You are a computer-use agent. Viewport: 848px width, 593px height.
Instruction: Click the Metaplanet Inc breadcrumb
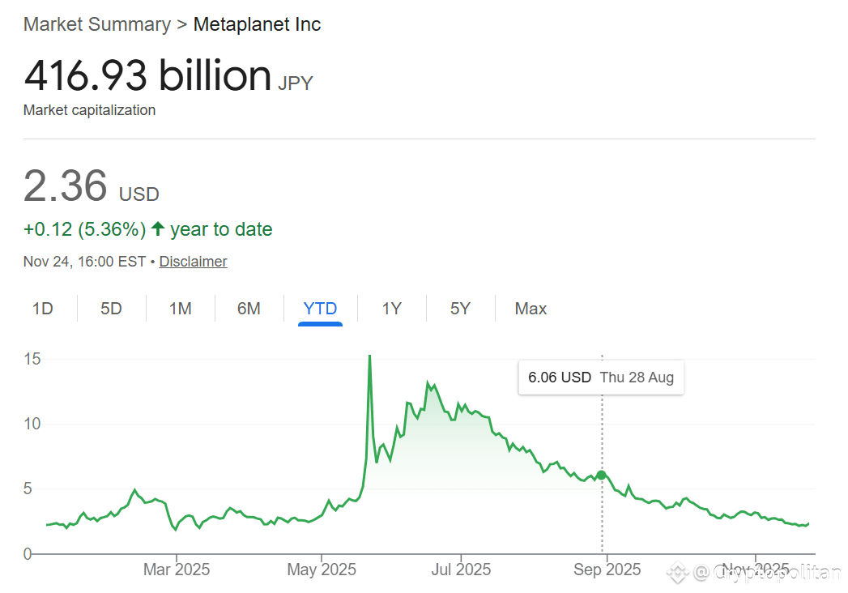point(257,24)
